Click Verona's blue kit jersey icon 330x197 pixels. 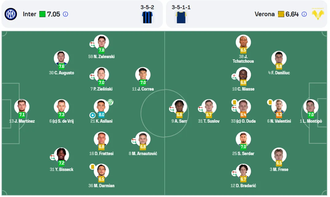pyautogui.click(x=181, y=17)
